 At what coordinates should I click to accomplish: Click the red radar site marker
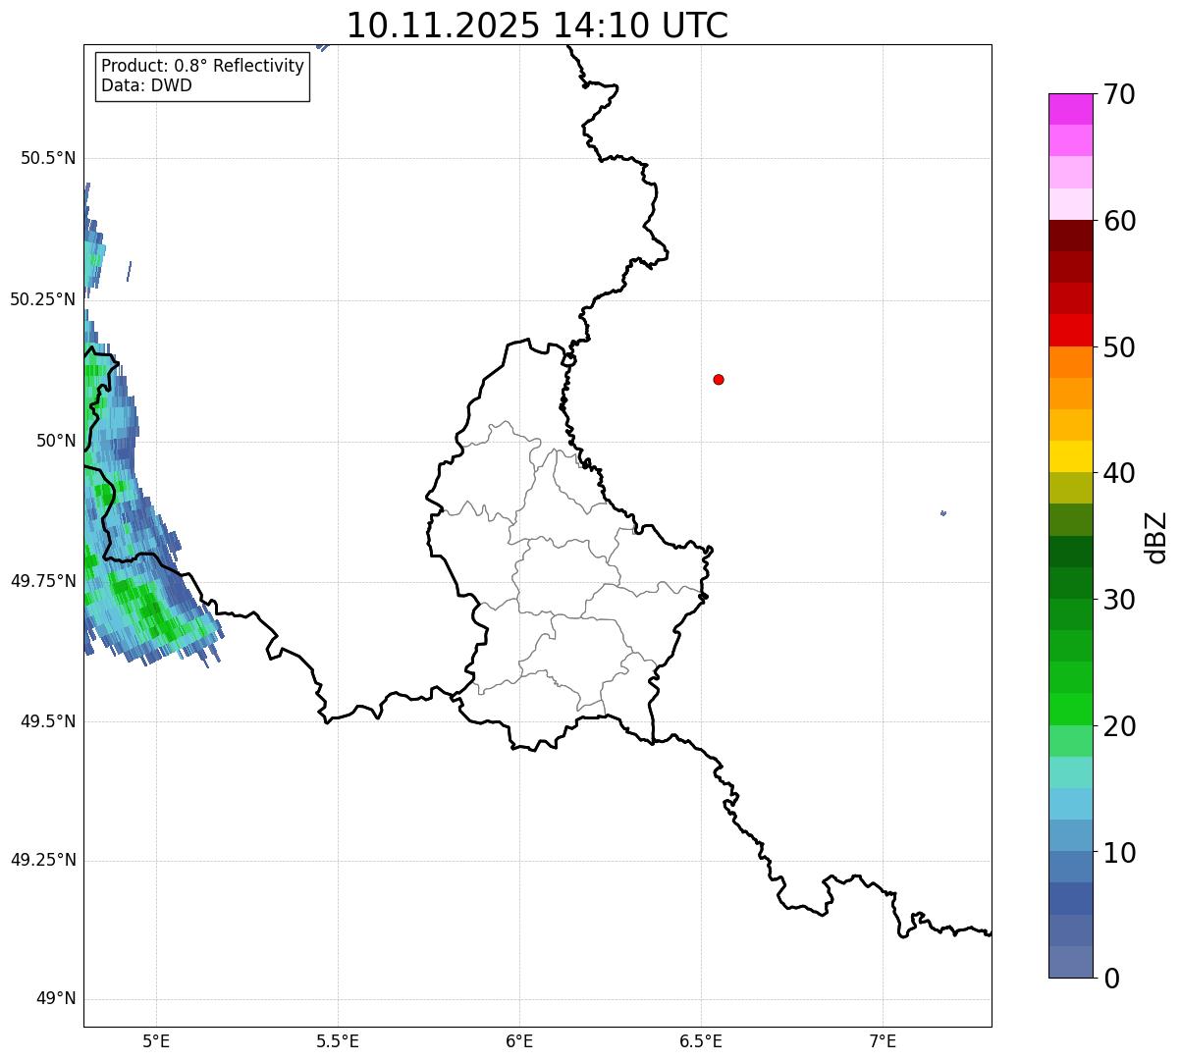[719, 379]
